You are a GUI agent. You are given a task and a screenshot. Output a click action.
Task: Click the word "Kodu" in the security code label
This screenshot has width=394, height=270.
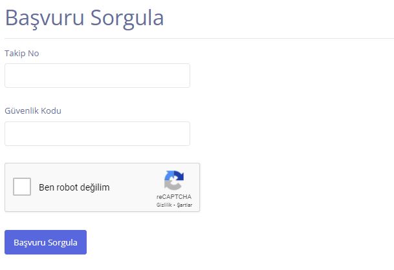click(51, 110)
